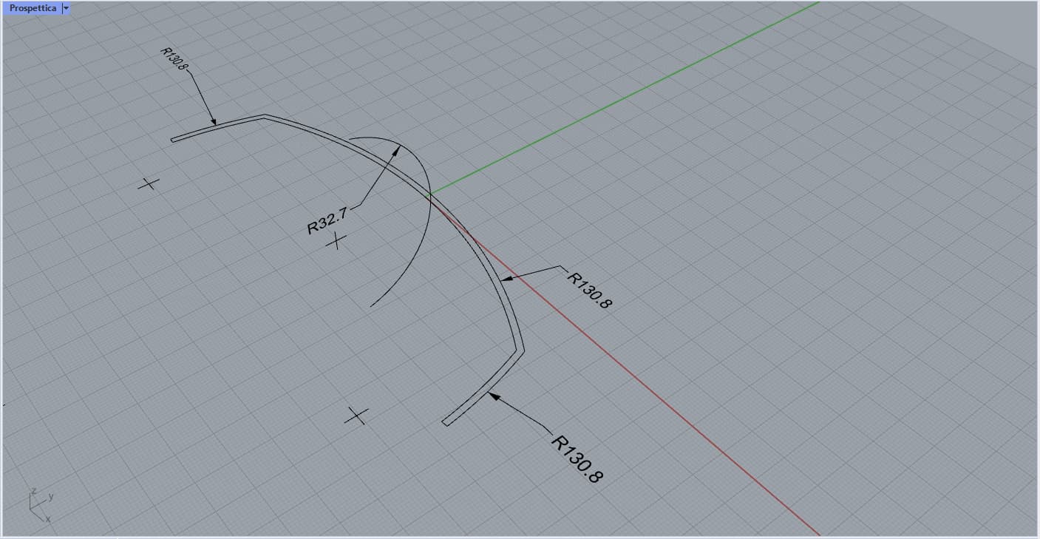Select the largest R130.8 dimension label

577,458
